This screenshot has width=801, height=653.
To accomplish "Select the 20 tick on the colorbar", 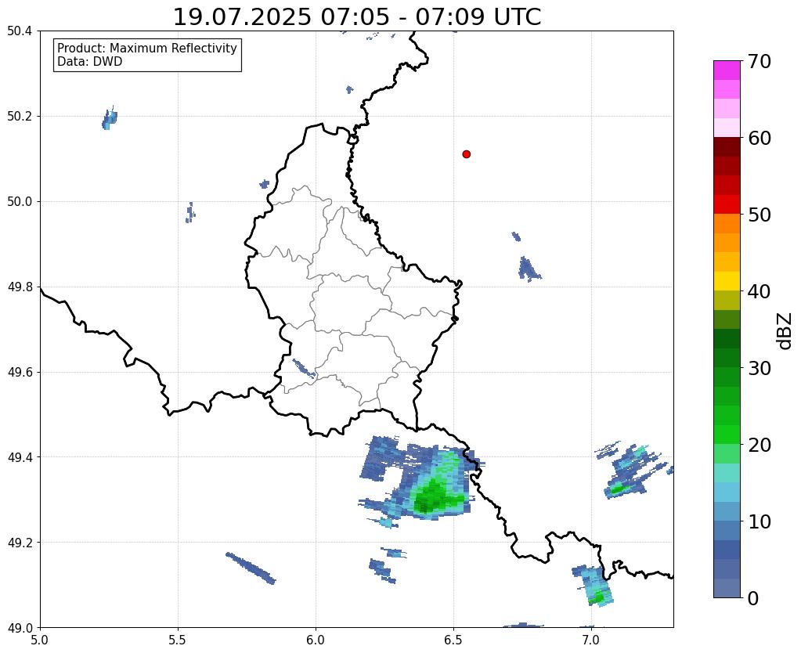I will click(760, 445).
